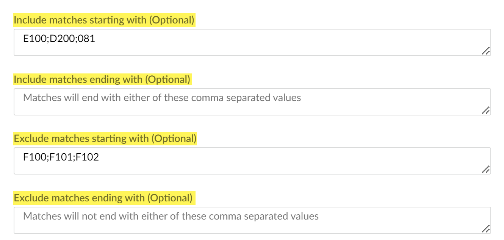504x240 pixels.
Task: Click resize grip of Exclude starting with field
Action: pyautogui.click(x=486, y=170)
